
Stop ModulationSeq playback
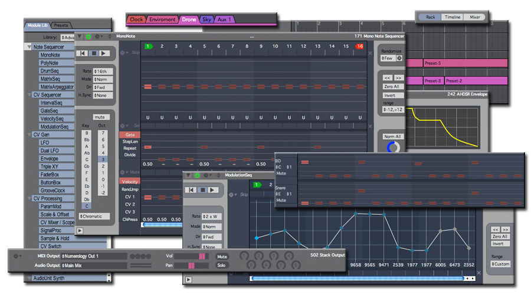point(202,190)
